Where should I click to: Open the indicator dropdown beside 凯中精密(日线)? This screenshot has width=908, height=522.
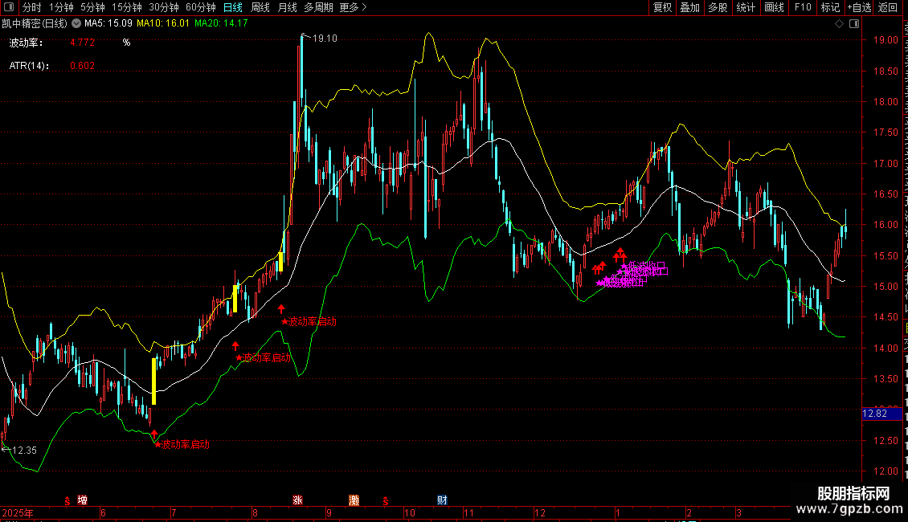coord(76,24)
